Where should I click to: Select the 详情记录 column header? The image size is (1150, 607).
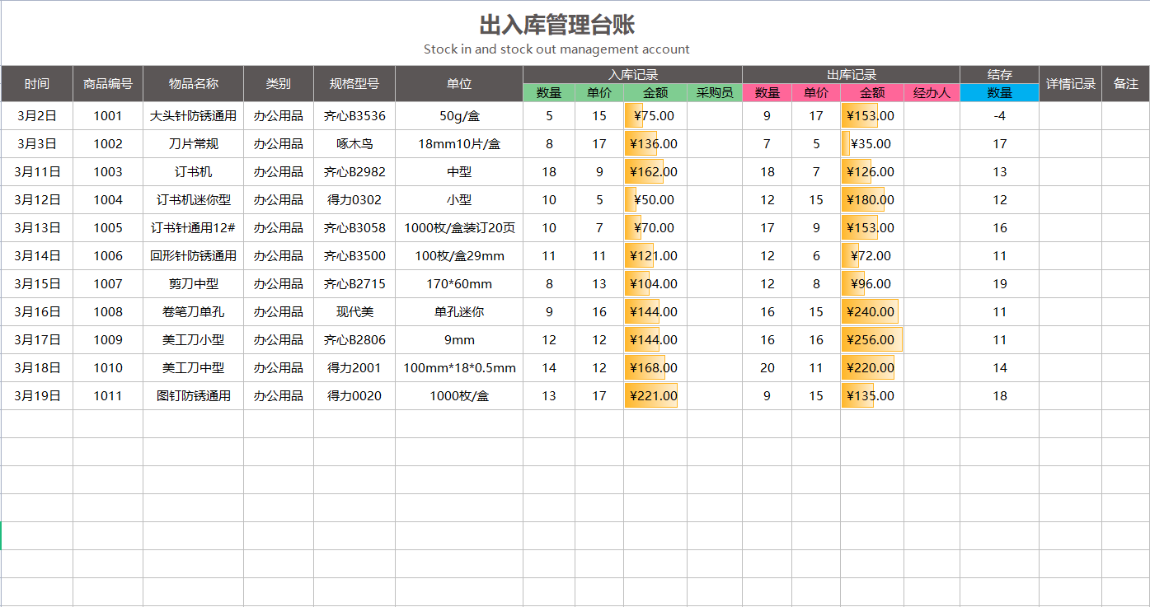(1069, 83)
